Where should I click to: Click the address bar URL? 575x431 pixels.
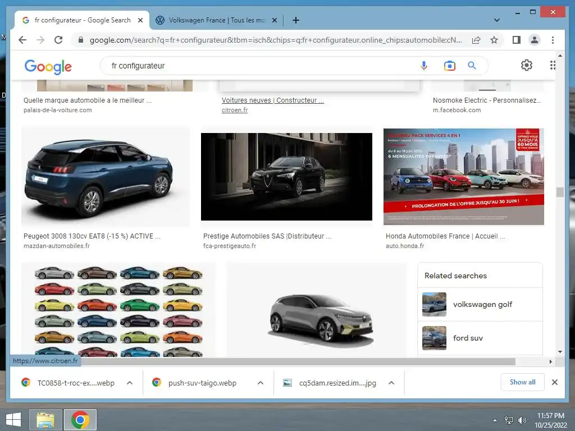coord(276,40)
